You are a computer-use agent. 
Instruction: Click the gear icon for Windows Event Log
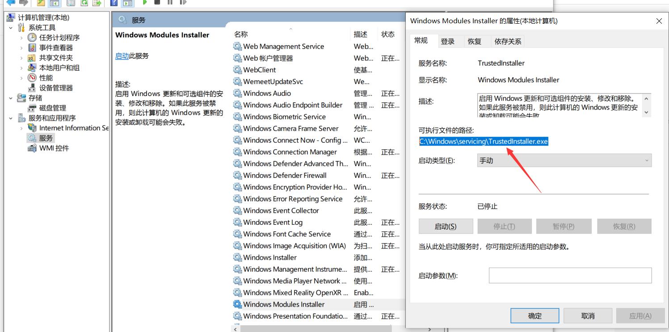(x=237, y=223)
